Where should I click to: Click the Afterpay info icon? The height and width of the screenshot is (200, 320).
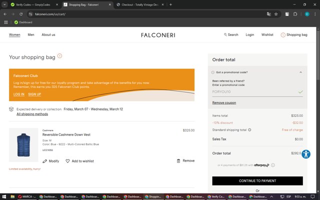(273, 165)
